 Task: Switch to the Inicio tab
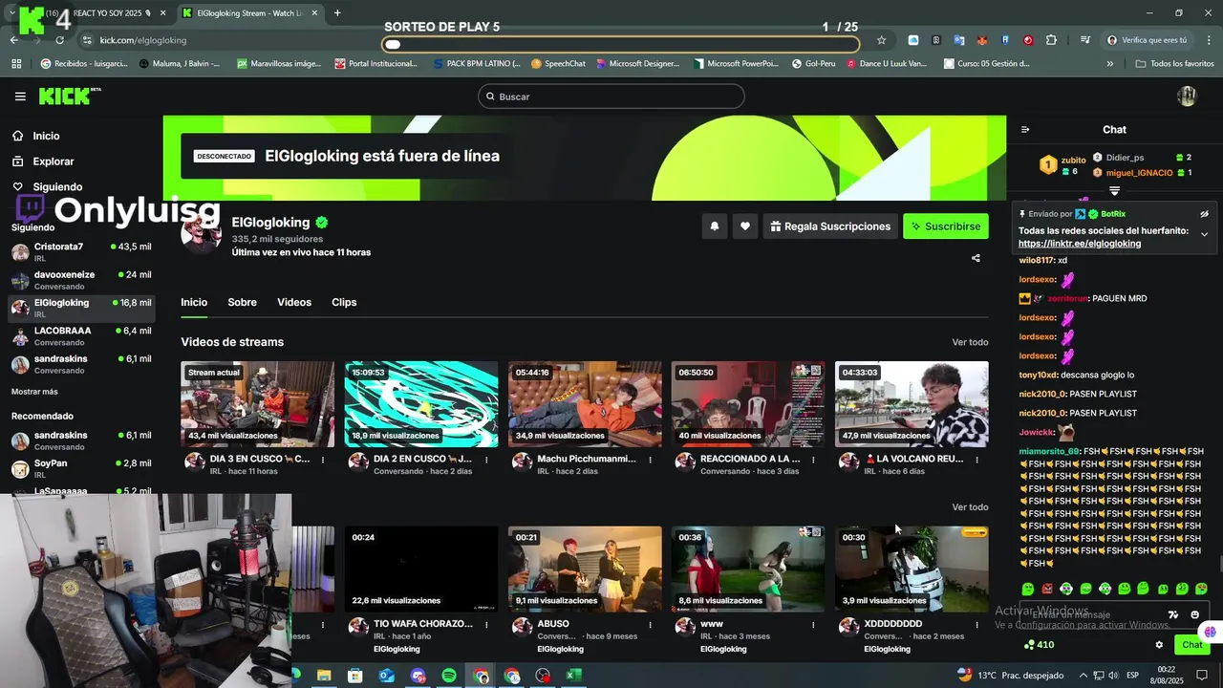click(194, 302)
